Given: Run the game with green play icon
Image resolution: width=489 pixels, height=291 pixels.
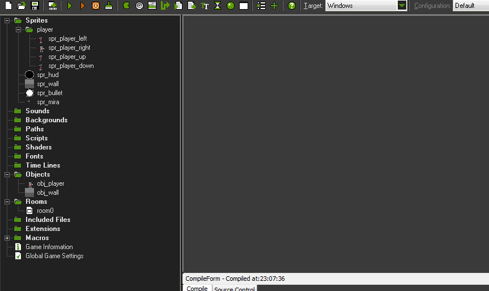Looking at the screenshot, I should pyautogui.click(x=70, y=6).
